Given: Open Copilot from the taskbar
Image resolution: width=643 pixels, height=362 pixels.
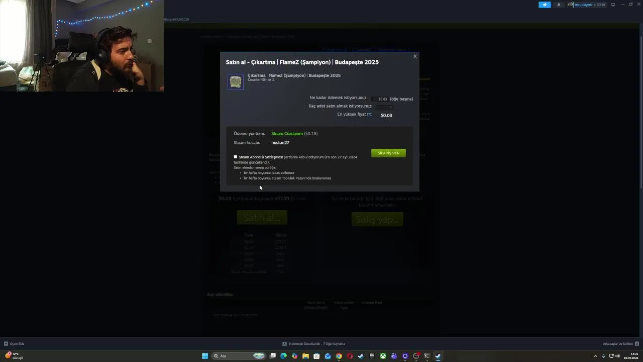Looking at the screenshot, I should click(x=294, y=356).
